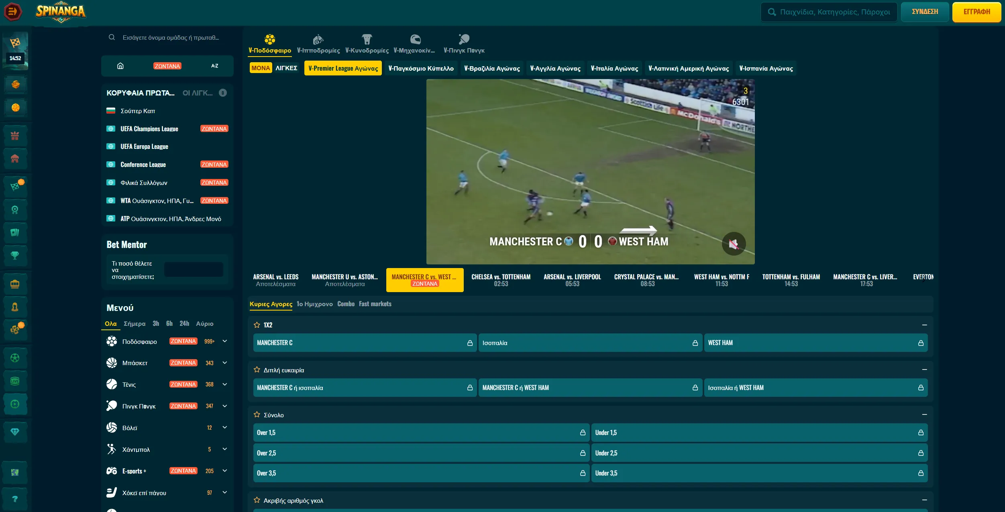Image resolution: width=1005 pixels, height=512 pixels.
Task: Unmute the virtual match video
Action: coord(734,244)
